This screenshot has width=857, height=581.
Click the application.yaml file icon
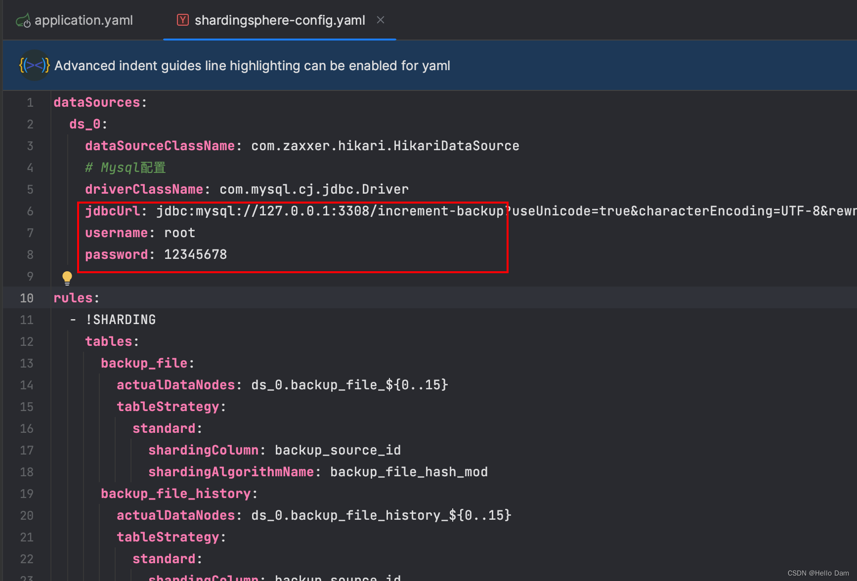click(23, 21)
